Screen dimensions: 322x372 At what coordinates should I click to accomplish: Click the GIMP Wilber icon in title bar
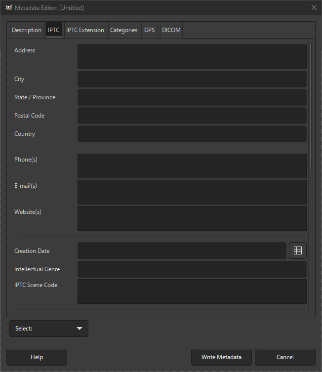pos(8,7)
